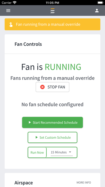Start Recommended Schedule
105x187 pixels.
pyautogui.click(x=52, y=122)
